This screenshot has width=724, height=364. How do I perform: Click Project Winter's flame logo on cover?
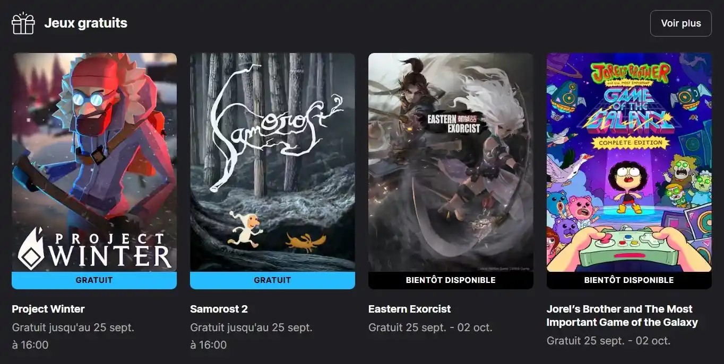pos(32,248)
